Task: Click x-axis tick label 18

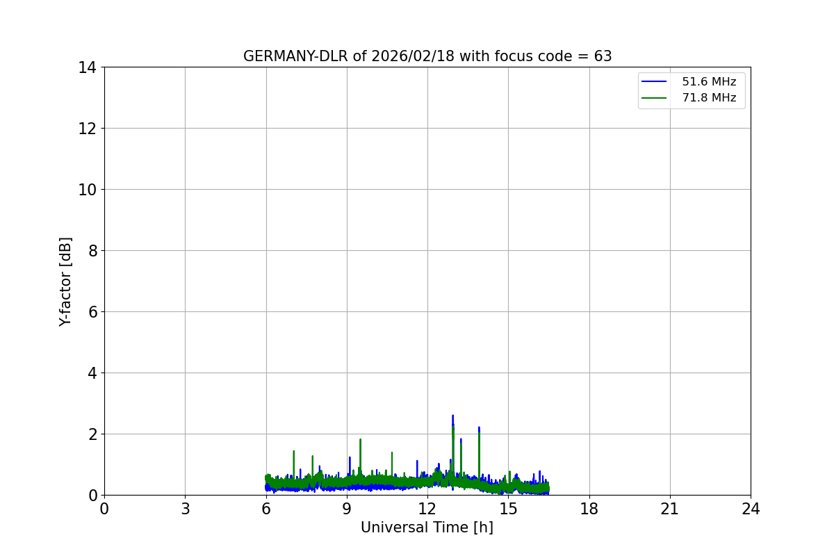Action: click(589, 509)
